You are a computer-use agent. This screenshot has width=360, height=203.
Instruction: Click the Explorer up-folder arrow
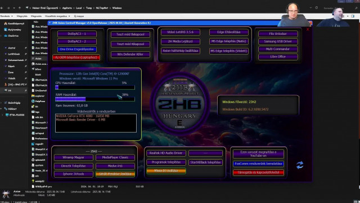click(x=20, y=8)
